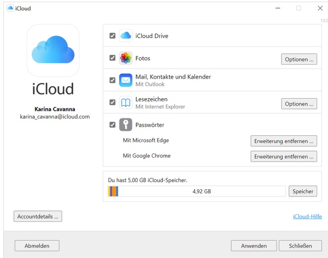
Task: Open Optionen for Lesezeichen
Action: pos(299,103)
